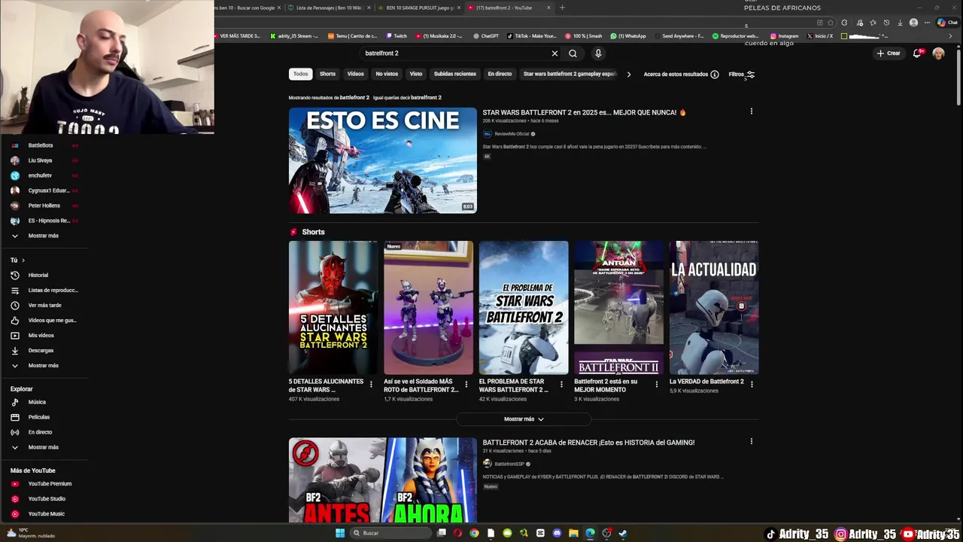The image size is (963, 542).
Task: Open Ver más tarde in sidebar
Action: [44, 305]
